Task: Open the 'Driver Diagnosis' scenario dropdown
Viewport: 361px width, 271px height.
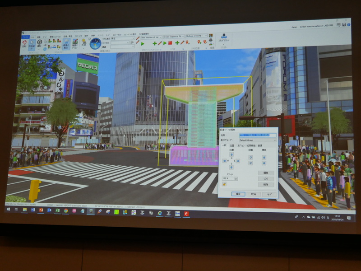Action: point(174,37)
